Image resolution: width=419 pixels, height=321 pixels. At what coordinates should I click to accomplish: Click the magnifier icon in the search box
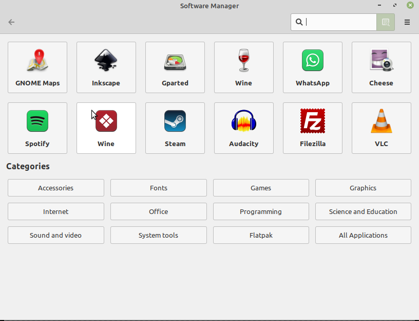pos(299,22)
